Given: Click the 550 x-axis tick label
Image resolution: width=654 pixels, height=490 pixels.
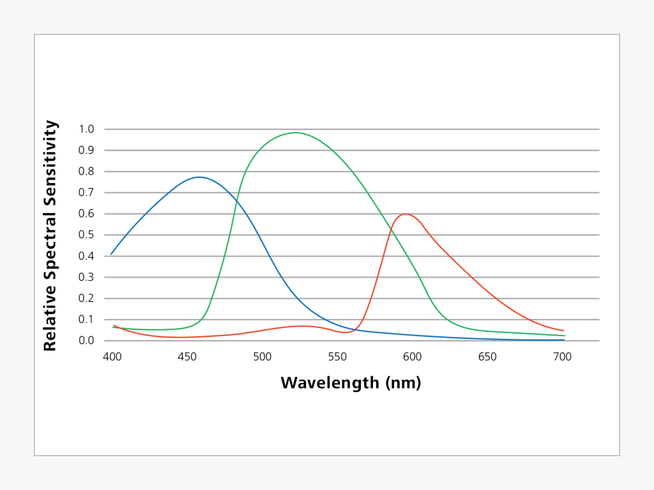Looking at the screenshot, I should pos(337,357).
